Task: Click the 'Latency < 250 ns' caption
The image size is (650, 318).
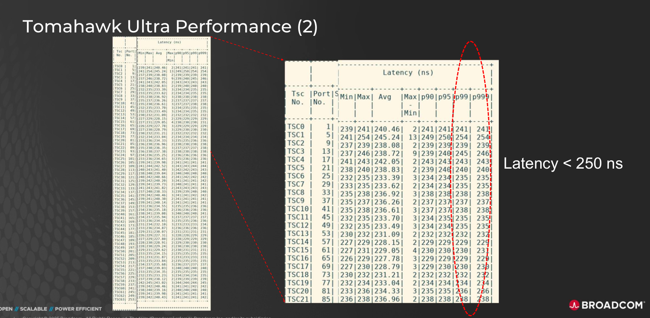Action: (x=563, y=164)
